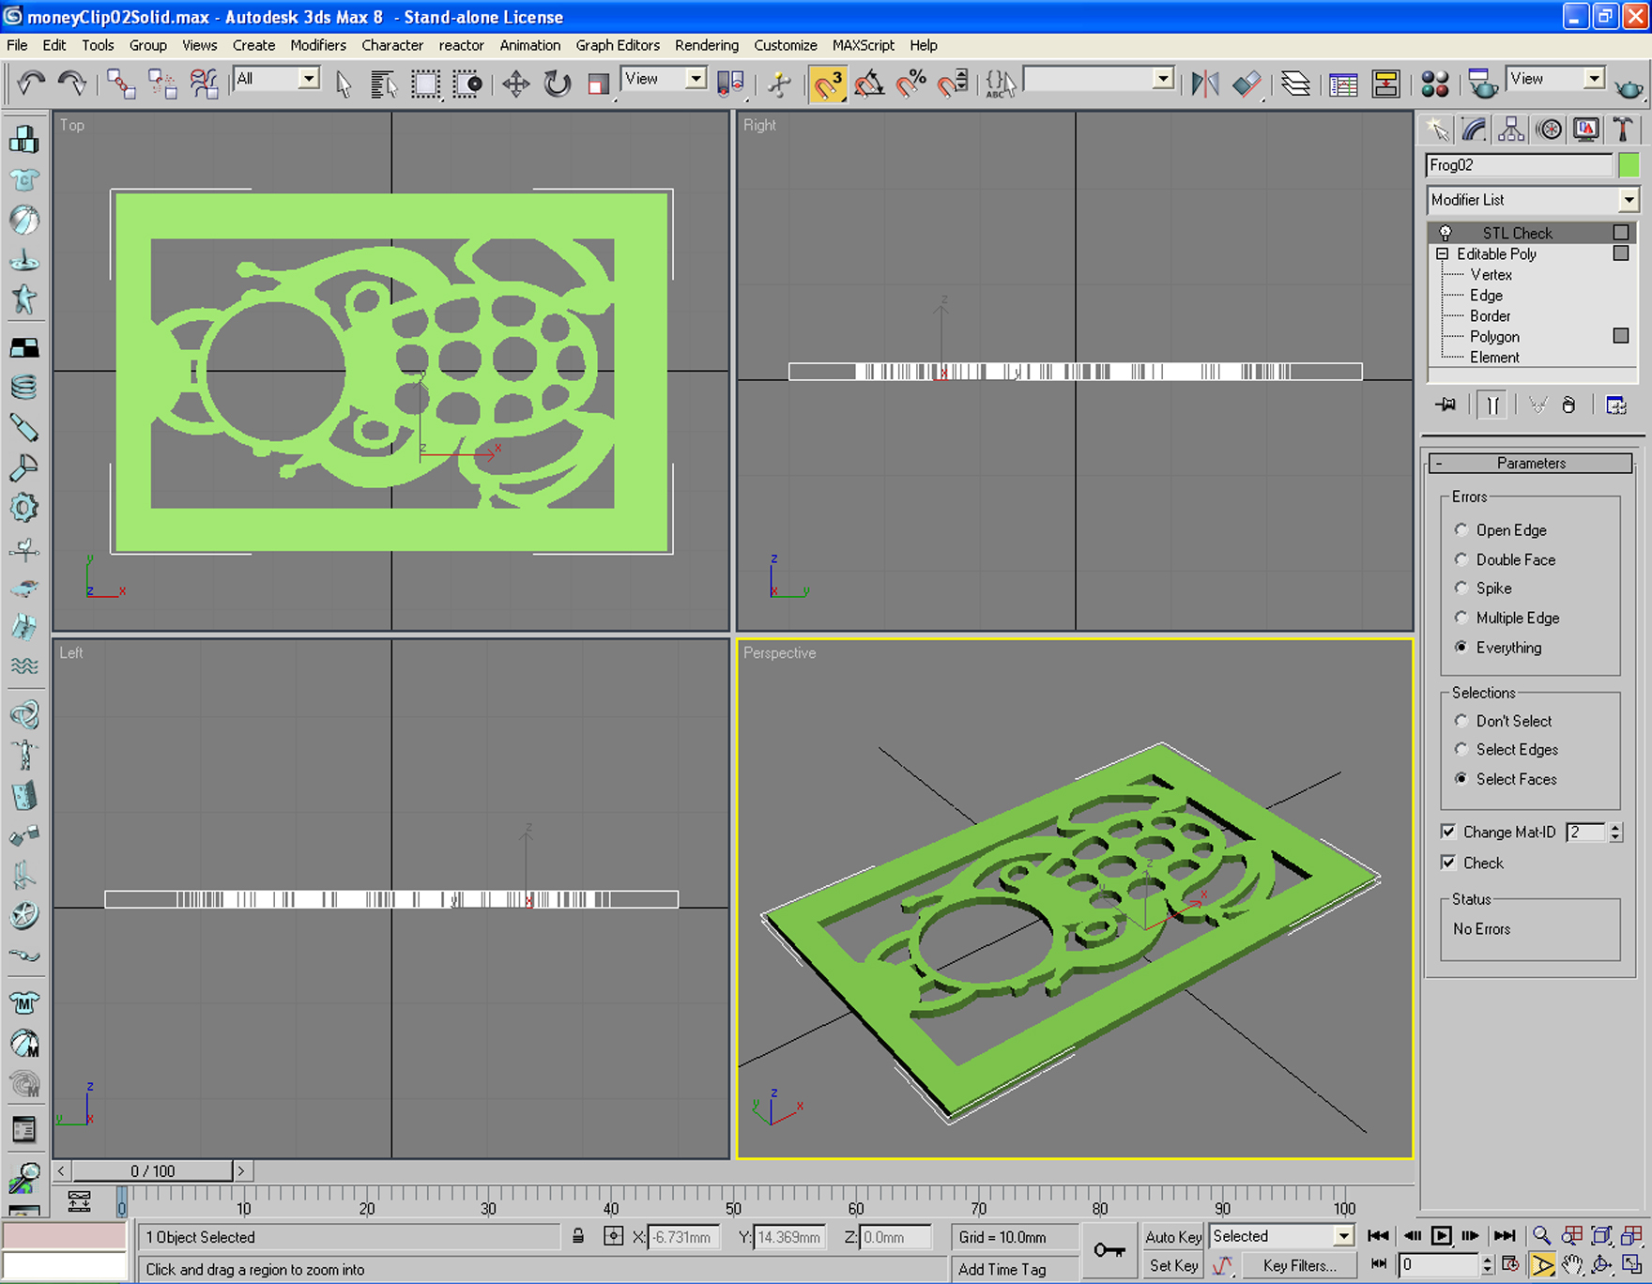The image size is (1652, 1284).
Task: Open the Layer Manager icon
Action: [1295, 84]
